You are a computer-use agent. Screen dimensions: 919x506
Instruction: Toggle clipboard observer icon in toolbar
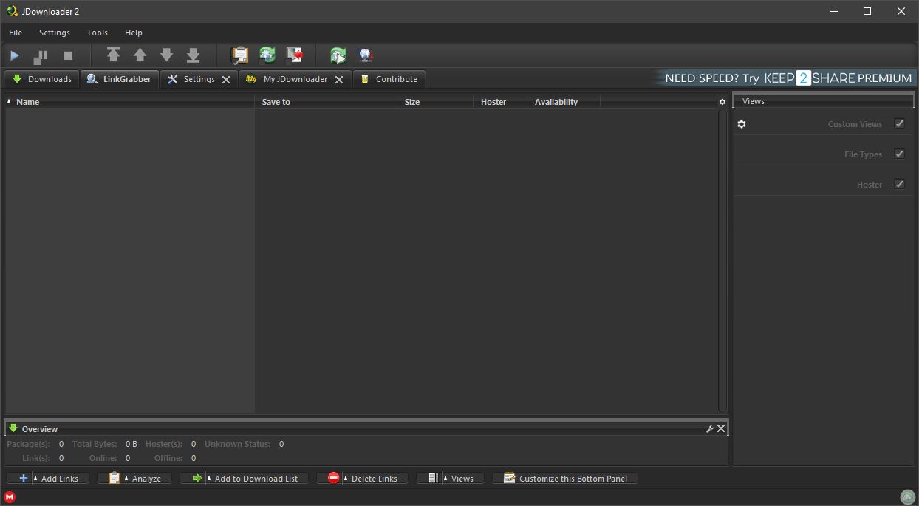coord(240,55)
